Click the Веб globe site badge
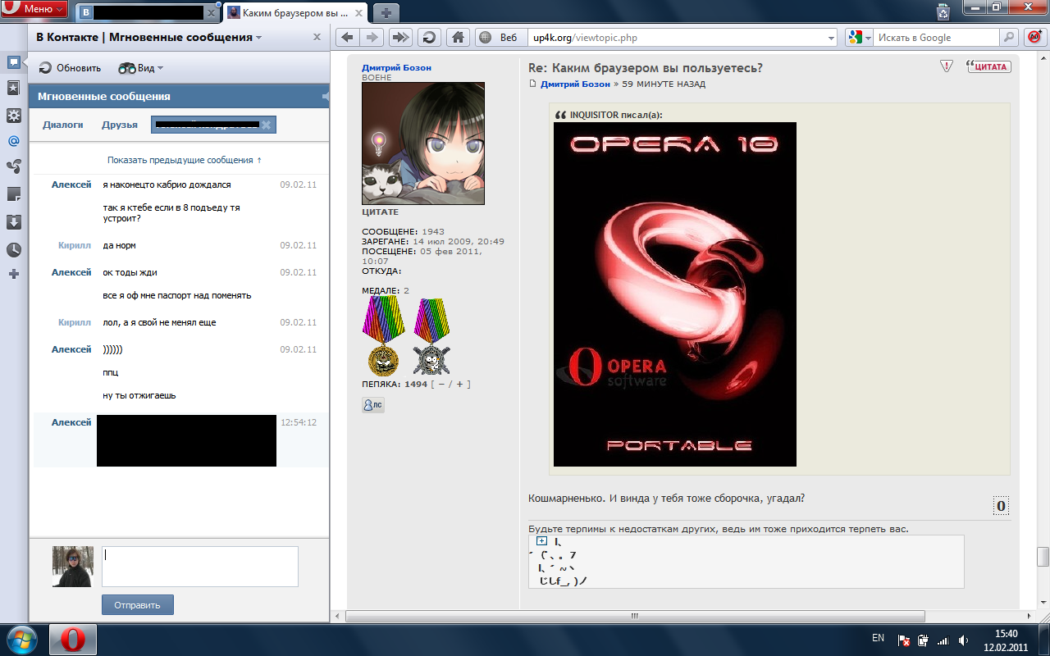This screenshot has width=1050, height=656. [499, 38]
